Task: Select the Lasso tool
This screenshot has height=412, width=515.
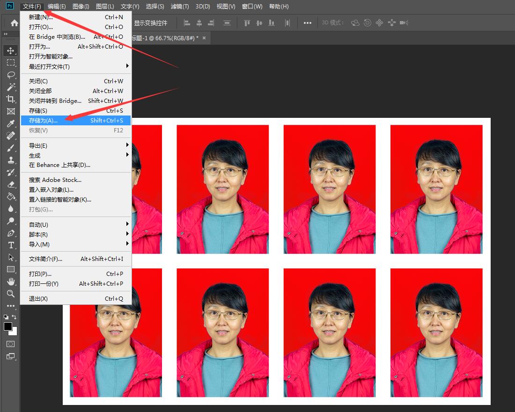Action: [x=10, y=75]
